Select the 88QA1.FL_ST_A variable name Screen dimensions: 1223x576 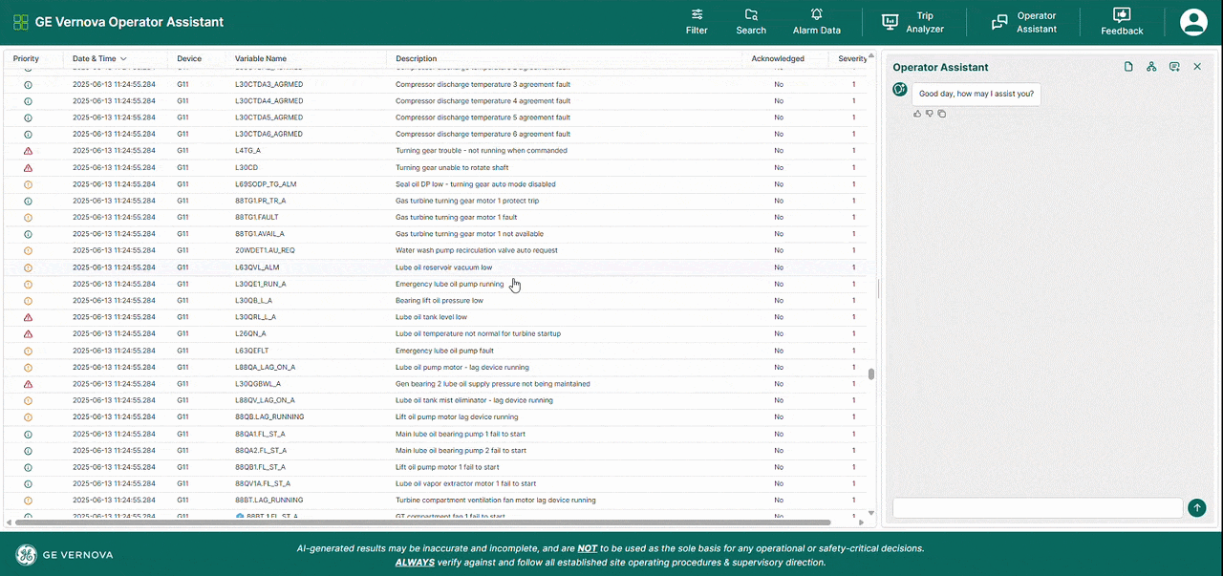point(261,434)
